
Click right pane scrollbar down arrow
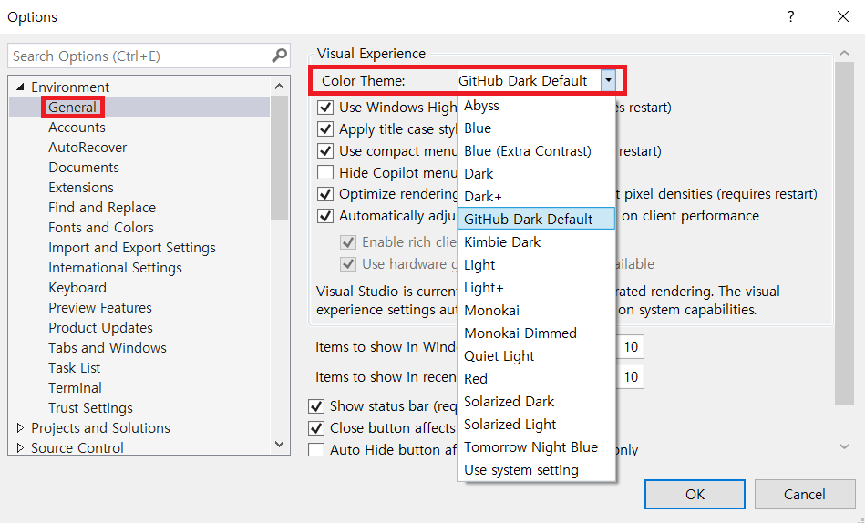click(x=845, y=446)
